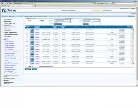Tick right-side checkbox in Cammenga, Neil row
Image resolution: width=138 pixels, height=107 pixels.
coord(131,42)
